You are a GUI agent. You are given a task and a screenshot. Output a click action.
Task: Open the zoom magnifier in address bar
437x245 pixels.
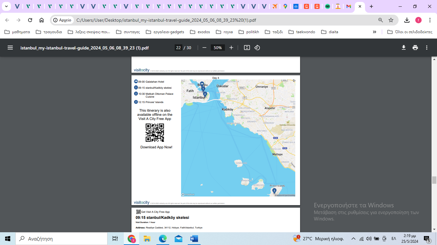381,20
